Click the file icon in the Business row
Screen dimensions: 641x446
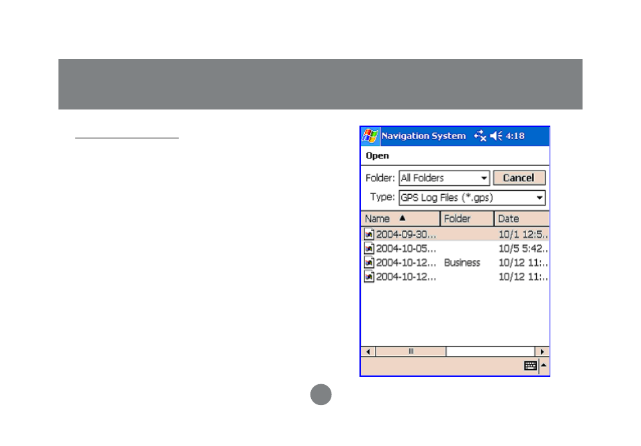point(369,263)
